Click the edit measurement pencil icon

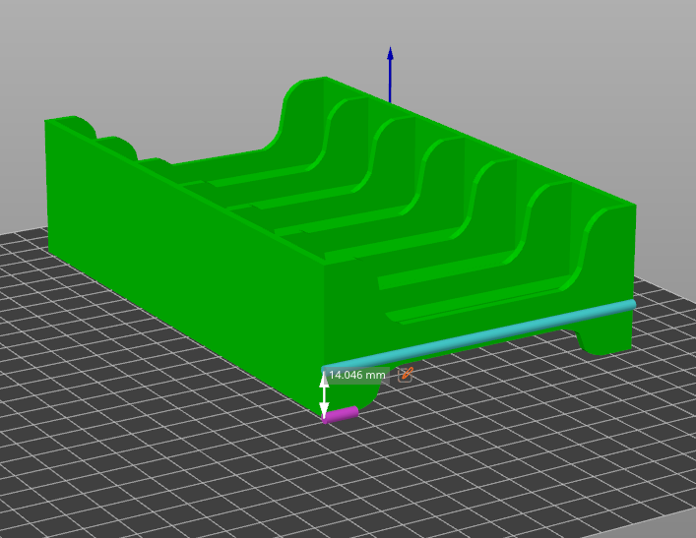click(406, 375)
